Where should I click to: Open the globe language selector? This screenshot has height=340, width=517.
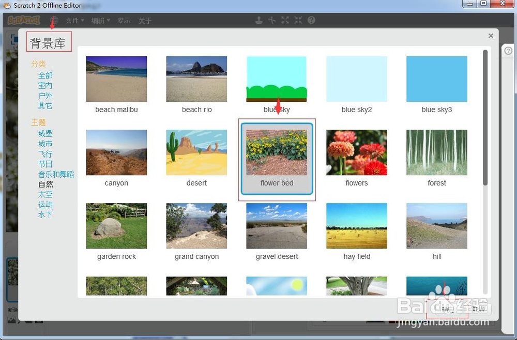coord(54,21)
